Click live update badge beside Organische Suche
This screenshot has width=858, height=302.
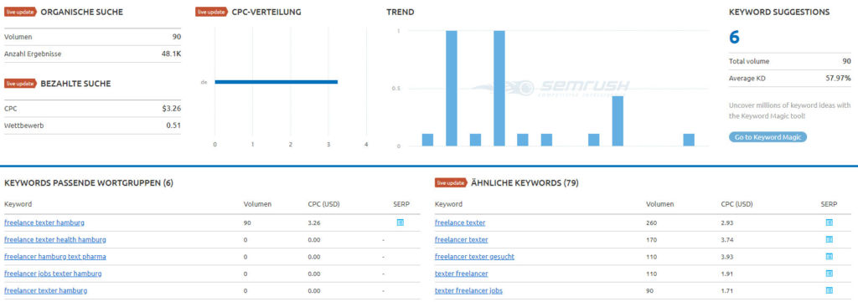[21, 12]
